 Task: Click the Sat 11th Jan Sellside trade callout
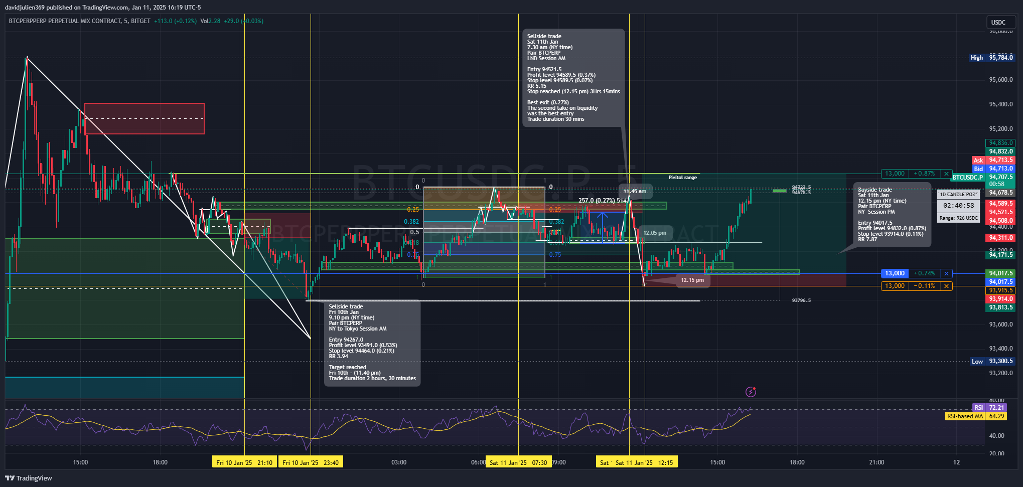click(573, 78)
